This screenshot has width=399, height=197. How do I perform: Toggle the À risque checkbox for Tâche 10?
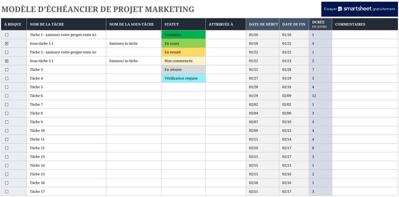coord(7,130)
